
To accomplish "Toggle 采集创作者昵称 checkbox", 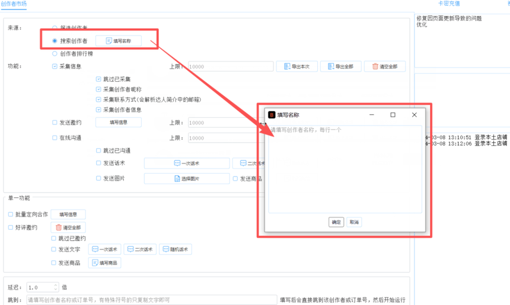I will tap(98, 89).
